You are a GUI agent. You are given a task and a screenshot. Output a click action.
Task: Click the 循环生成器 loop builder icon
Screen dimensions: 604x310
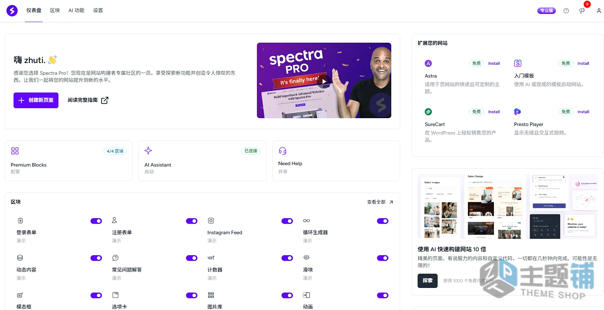coord(306,221)
